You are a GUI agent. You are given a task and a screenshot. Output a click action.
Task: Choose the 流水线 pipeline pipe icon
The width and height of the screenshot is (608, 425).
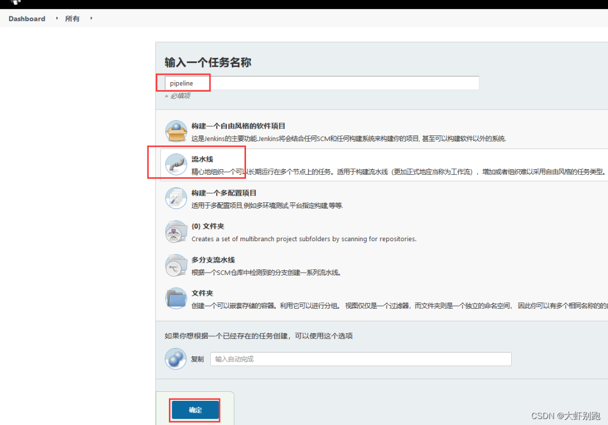pos(176,165)
